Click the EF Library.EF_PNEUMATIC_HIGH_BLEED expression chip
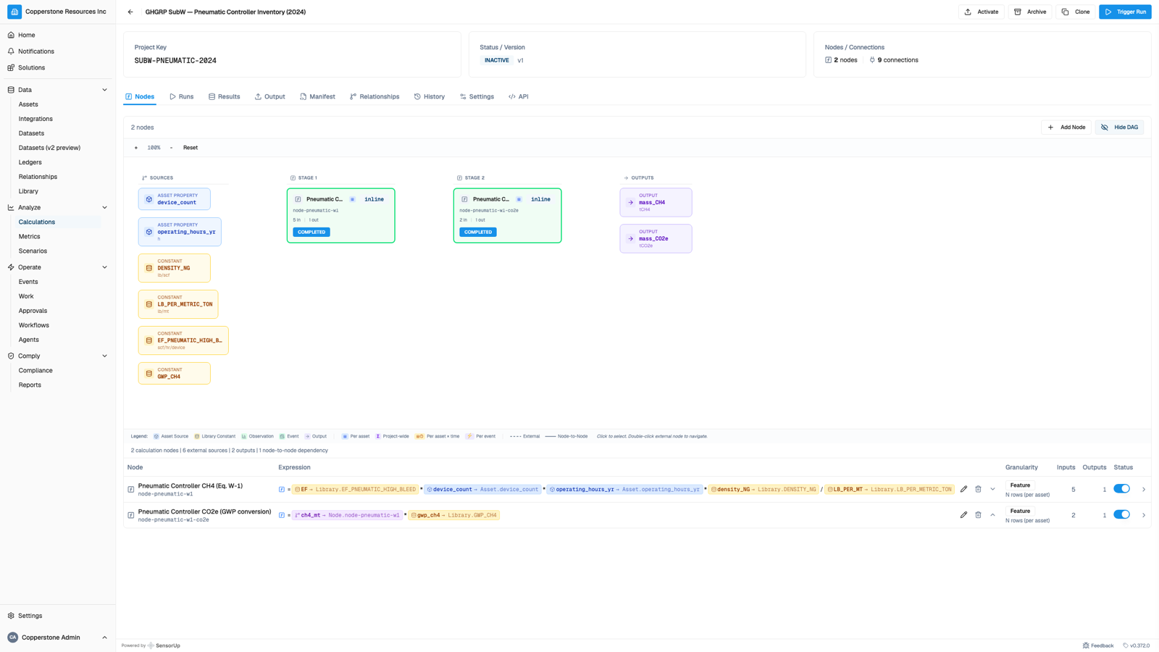1159x652 pixels. (x=355, y=490)
